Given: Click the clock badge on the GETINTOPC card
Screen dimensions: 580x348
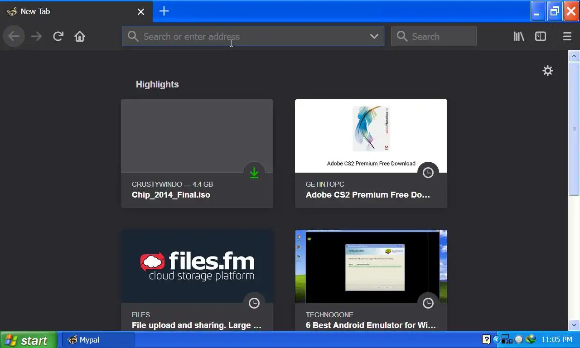Looking at the screenshot, I should coord(428,173).
